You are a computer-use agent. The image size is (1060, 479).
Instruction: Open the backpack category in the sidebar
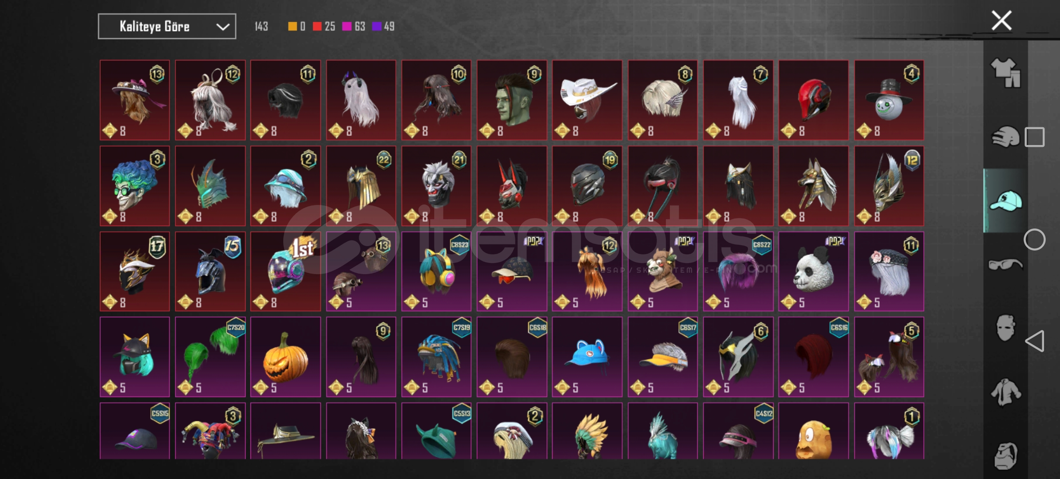click(1005, 455)
